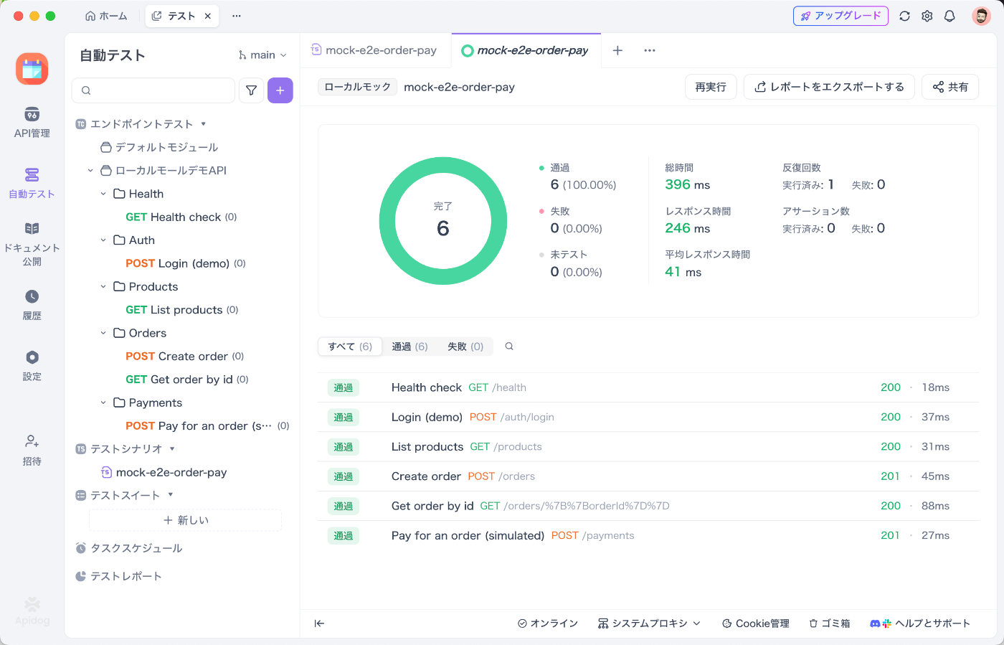1004x645 pixels.
Task: Open Pay for an order (simulated) result row
Action: (648, 535)
